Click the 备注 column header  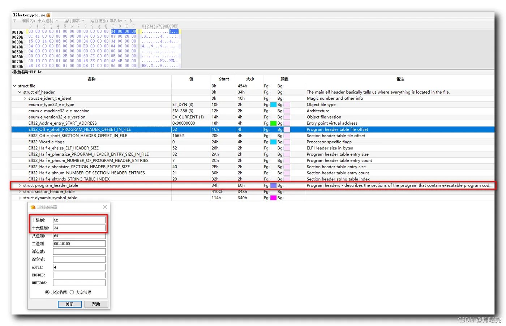(x=400, y=79)
